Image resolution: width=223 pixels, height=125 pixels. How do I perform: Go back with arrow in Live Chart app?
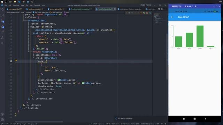[172, 17]
